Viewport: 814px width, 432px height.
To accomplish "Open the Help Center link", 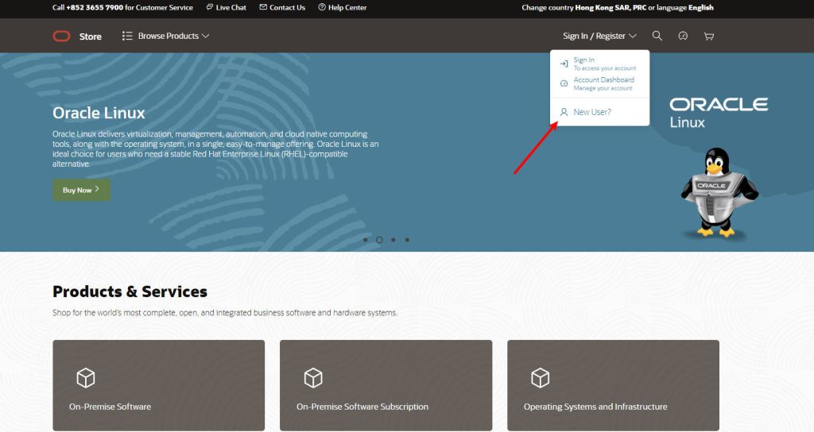I will click(x=343, y=7).
